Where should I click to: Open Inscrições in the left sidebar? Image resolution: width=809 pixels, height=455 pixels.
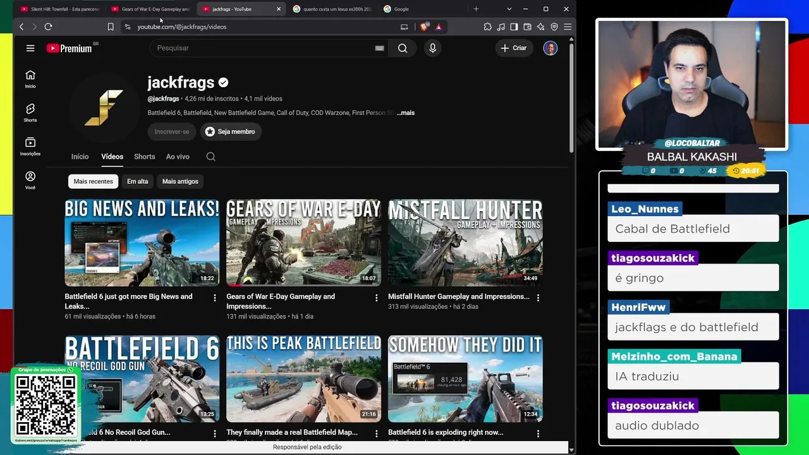coord(30,147)
